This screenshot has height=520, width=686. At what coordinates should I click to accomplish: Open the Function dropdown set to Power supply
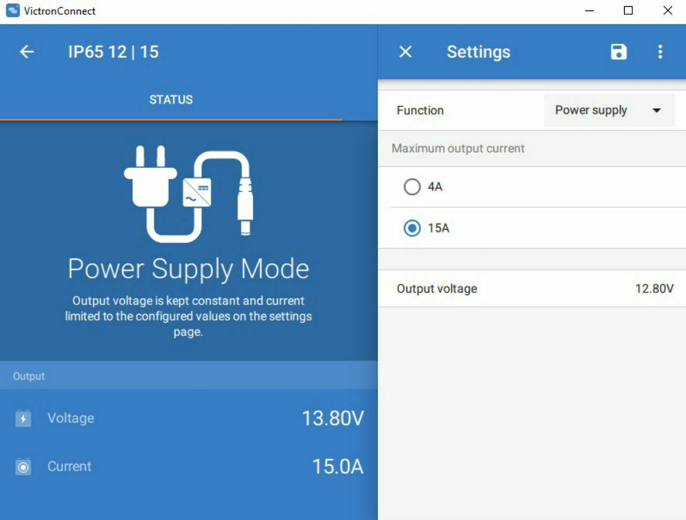pyautogui.click(x=609, y=110)
